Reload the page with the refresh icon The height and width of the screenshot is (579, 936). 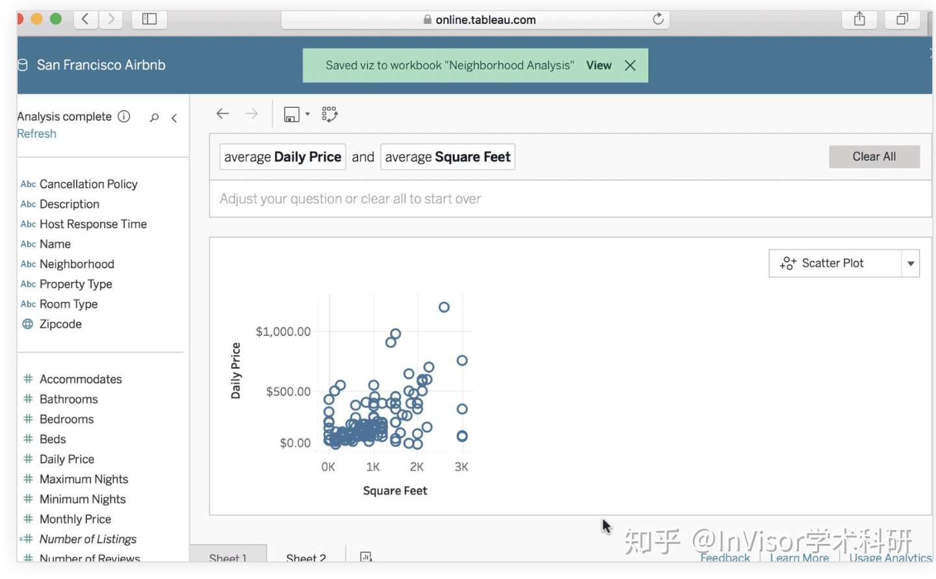[658, 19]
